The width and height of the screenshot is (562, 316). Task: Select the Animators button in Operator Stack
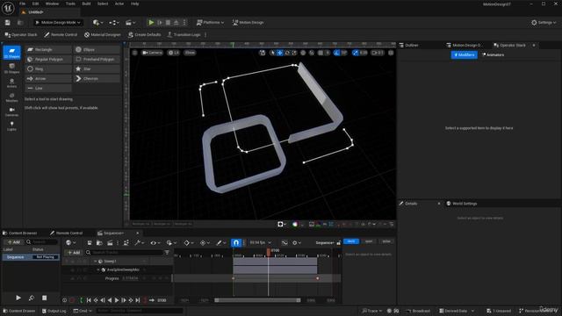(494, 54)
